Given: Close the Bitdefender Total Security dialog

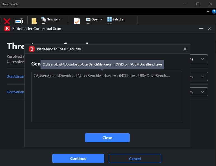Looking at the screenshot, I should tap(185, 49).
